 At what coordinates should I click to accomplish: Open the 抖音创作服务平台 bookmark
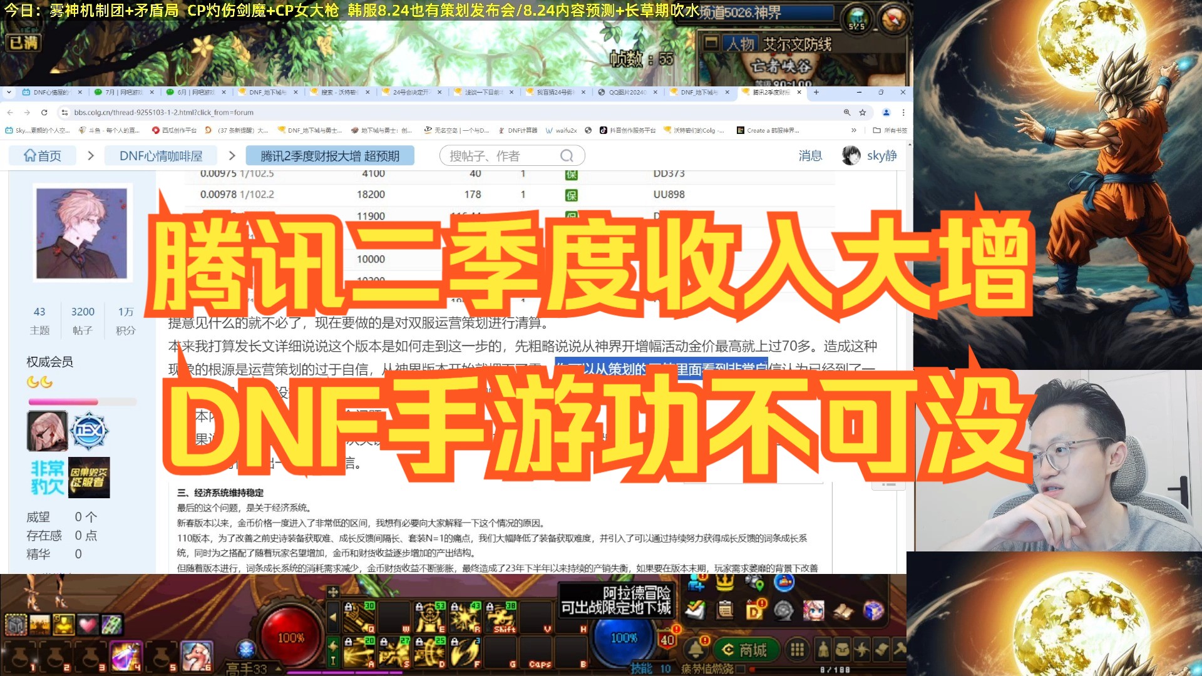point(628,130)
